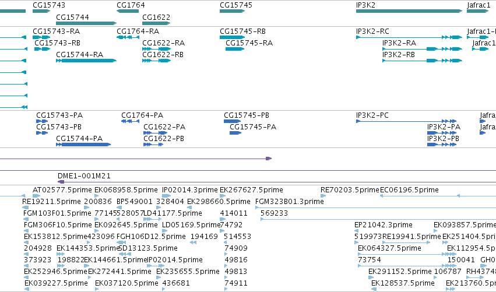496x292 pixels.
Task: Click the EK298660.5prime EST
Action: coord(189,207)
